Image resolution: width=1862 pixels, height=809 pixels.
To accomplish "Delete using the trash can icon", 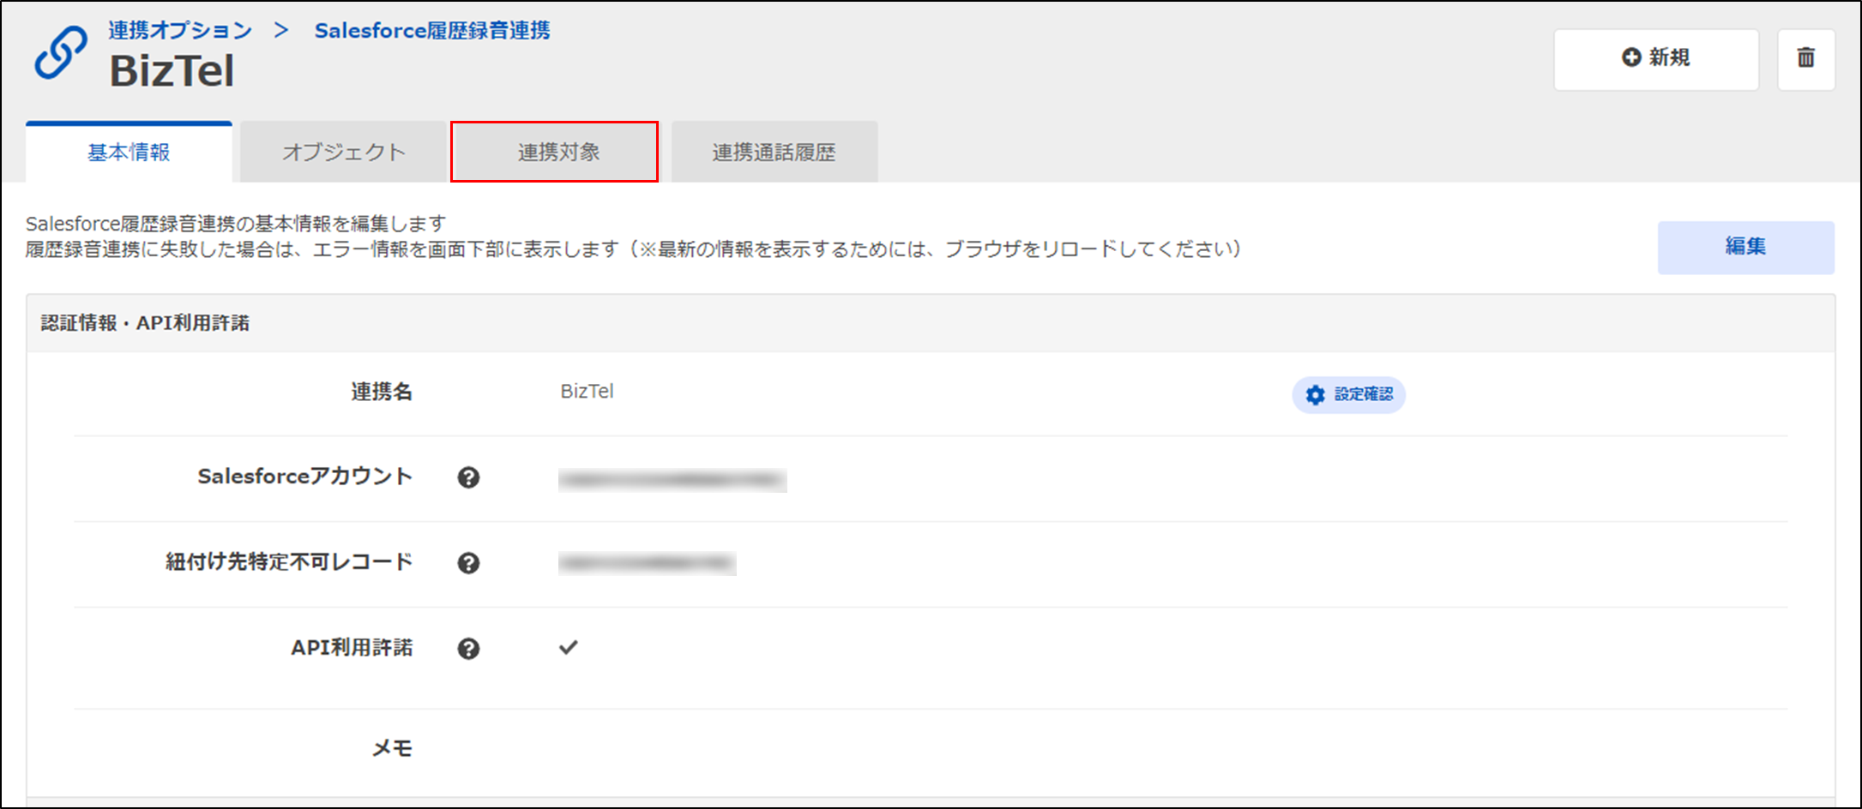I will pos(1805,59).
